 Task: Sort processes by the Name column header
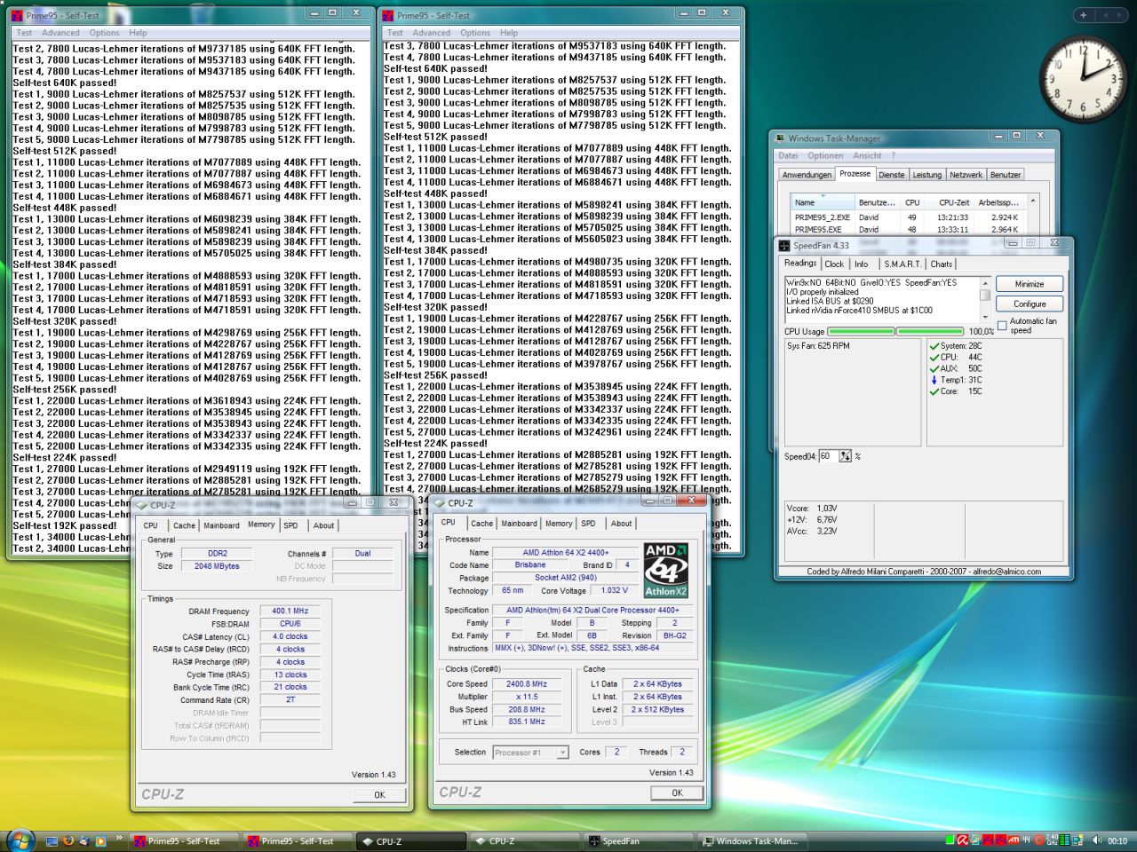coord(823,202)
